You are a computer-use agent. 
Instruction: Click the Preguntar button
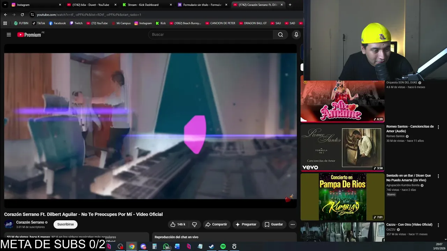point(246,225)
